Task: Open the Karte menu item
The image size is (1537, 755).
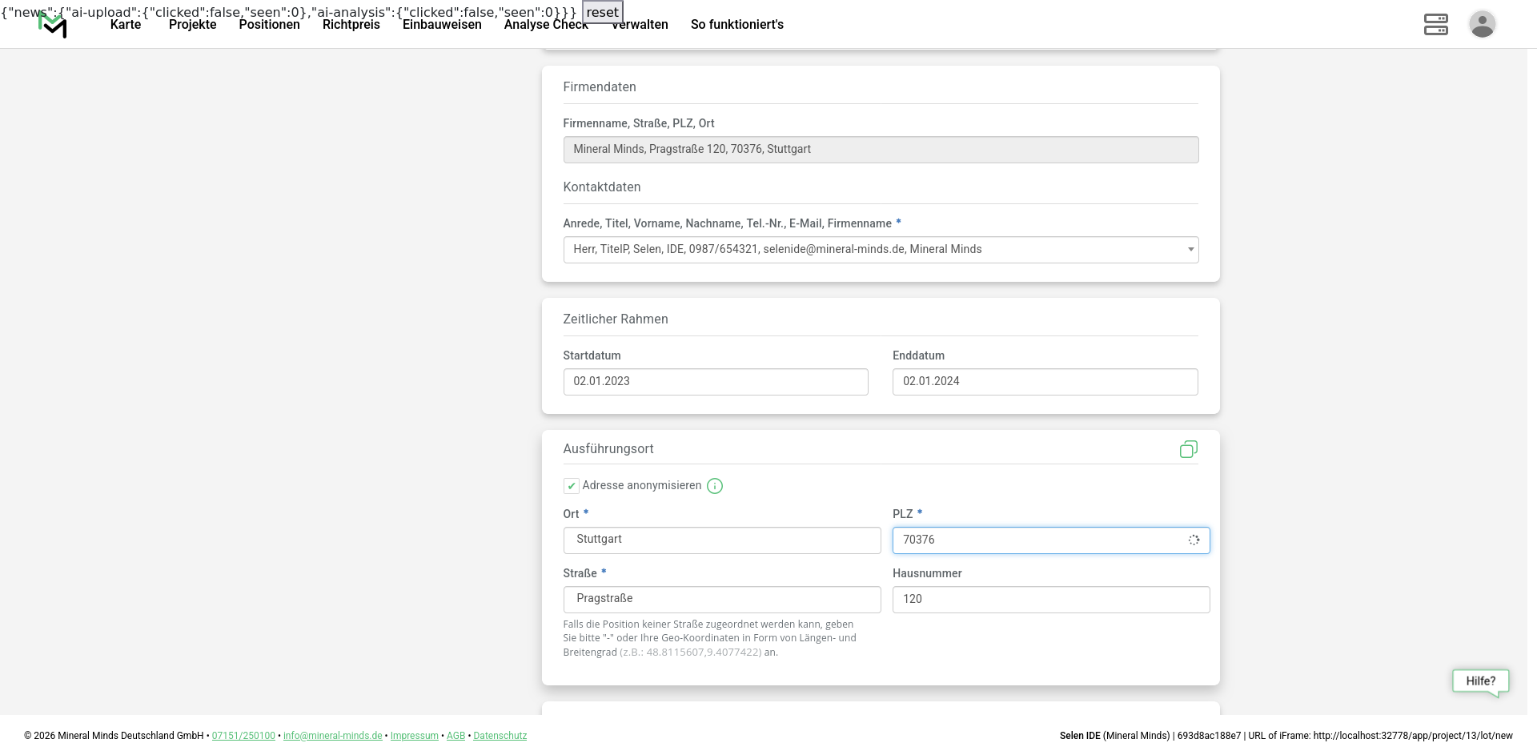Action: (x=126, y=25)
